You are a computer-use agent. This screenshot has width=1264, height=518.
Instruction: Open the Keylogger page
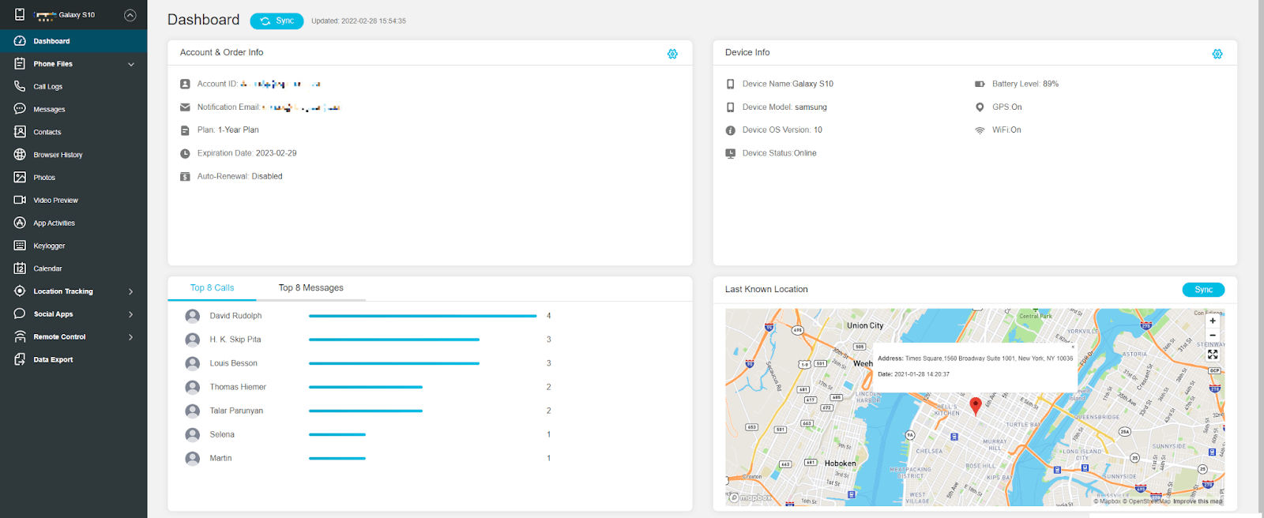click(x=49, y=246)
